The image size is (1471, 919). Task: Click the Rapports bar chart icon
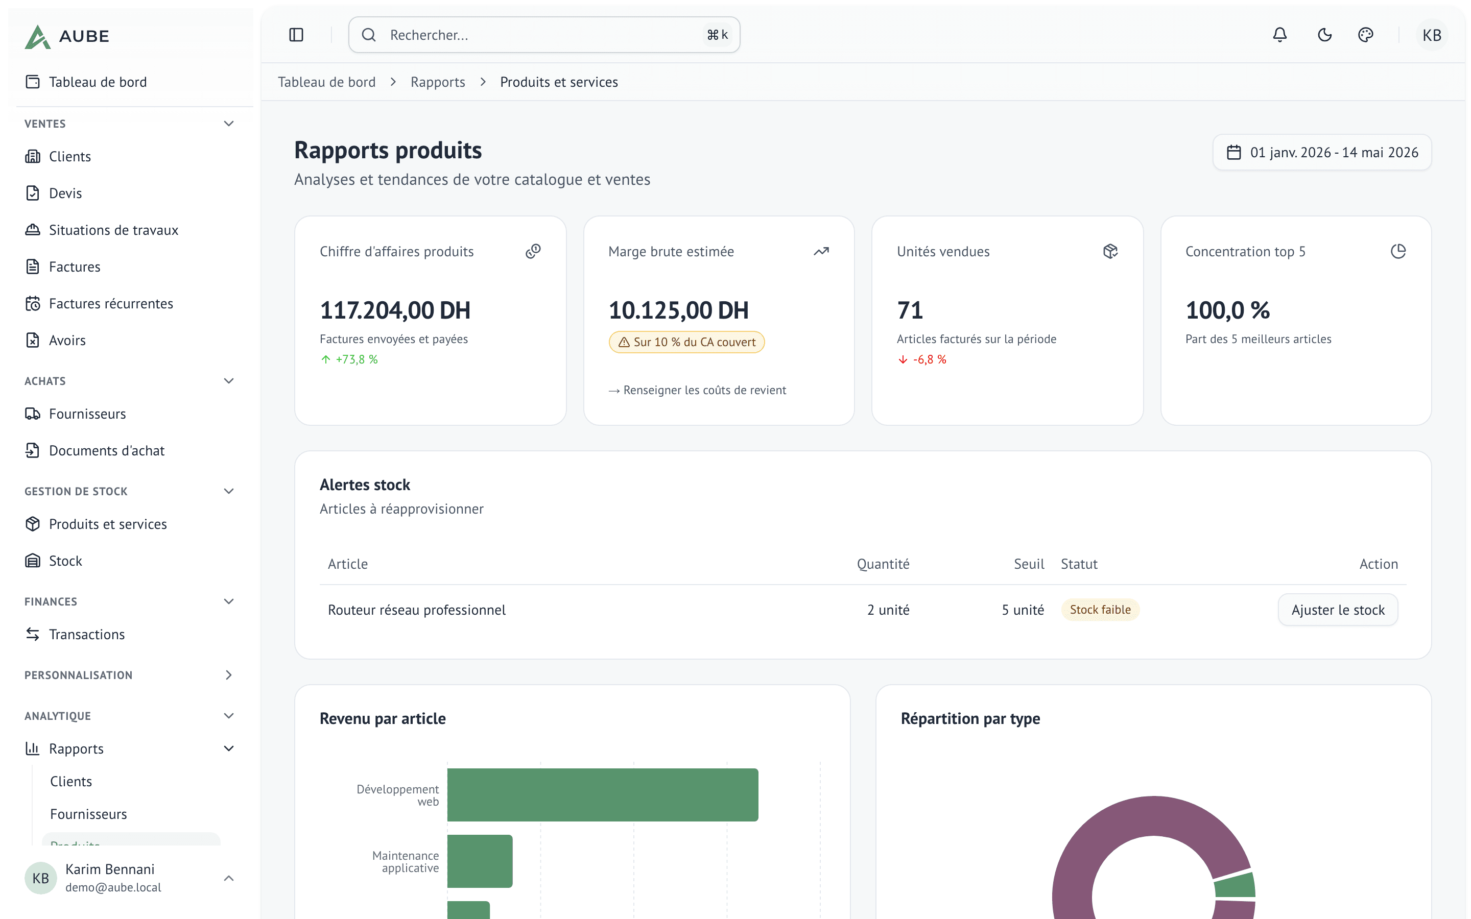33,748
